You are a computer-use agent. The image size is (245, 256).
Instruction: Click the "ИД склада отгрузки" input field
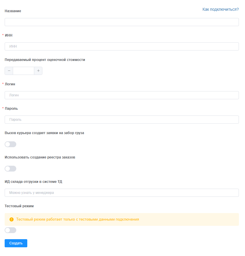coord(122,193)
